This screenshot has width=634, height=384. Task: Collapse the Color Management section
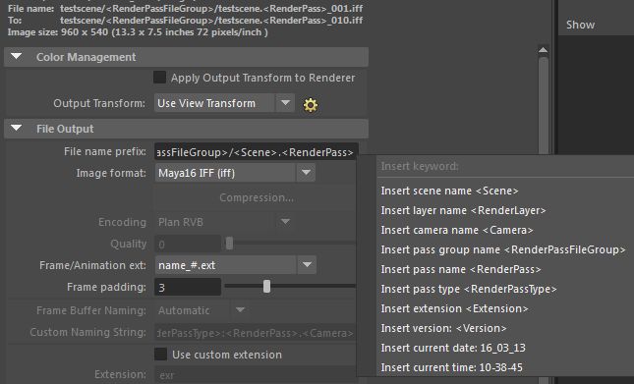click(16, 57)
